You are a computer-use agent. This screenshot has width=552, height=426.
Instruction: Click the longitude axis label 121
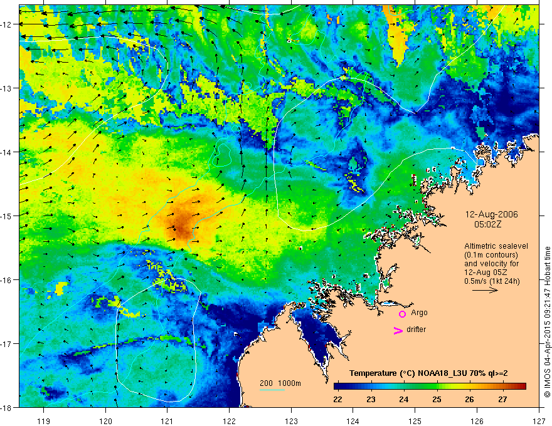coord(167,421)
